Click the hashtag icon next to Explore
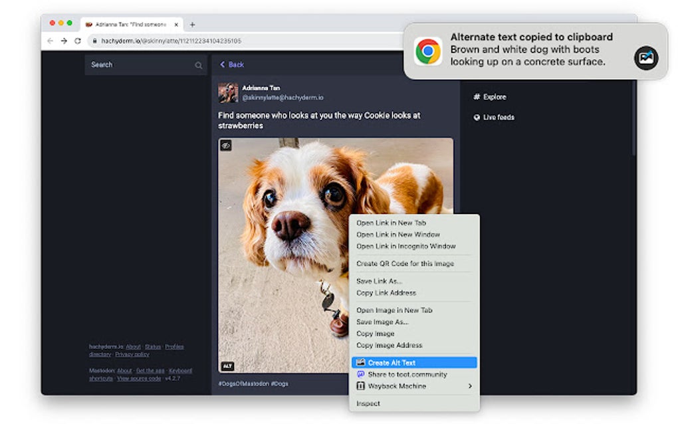The image size is (678, 424). pyautogui.click(x=477, y=97)
